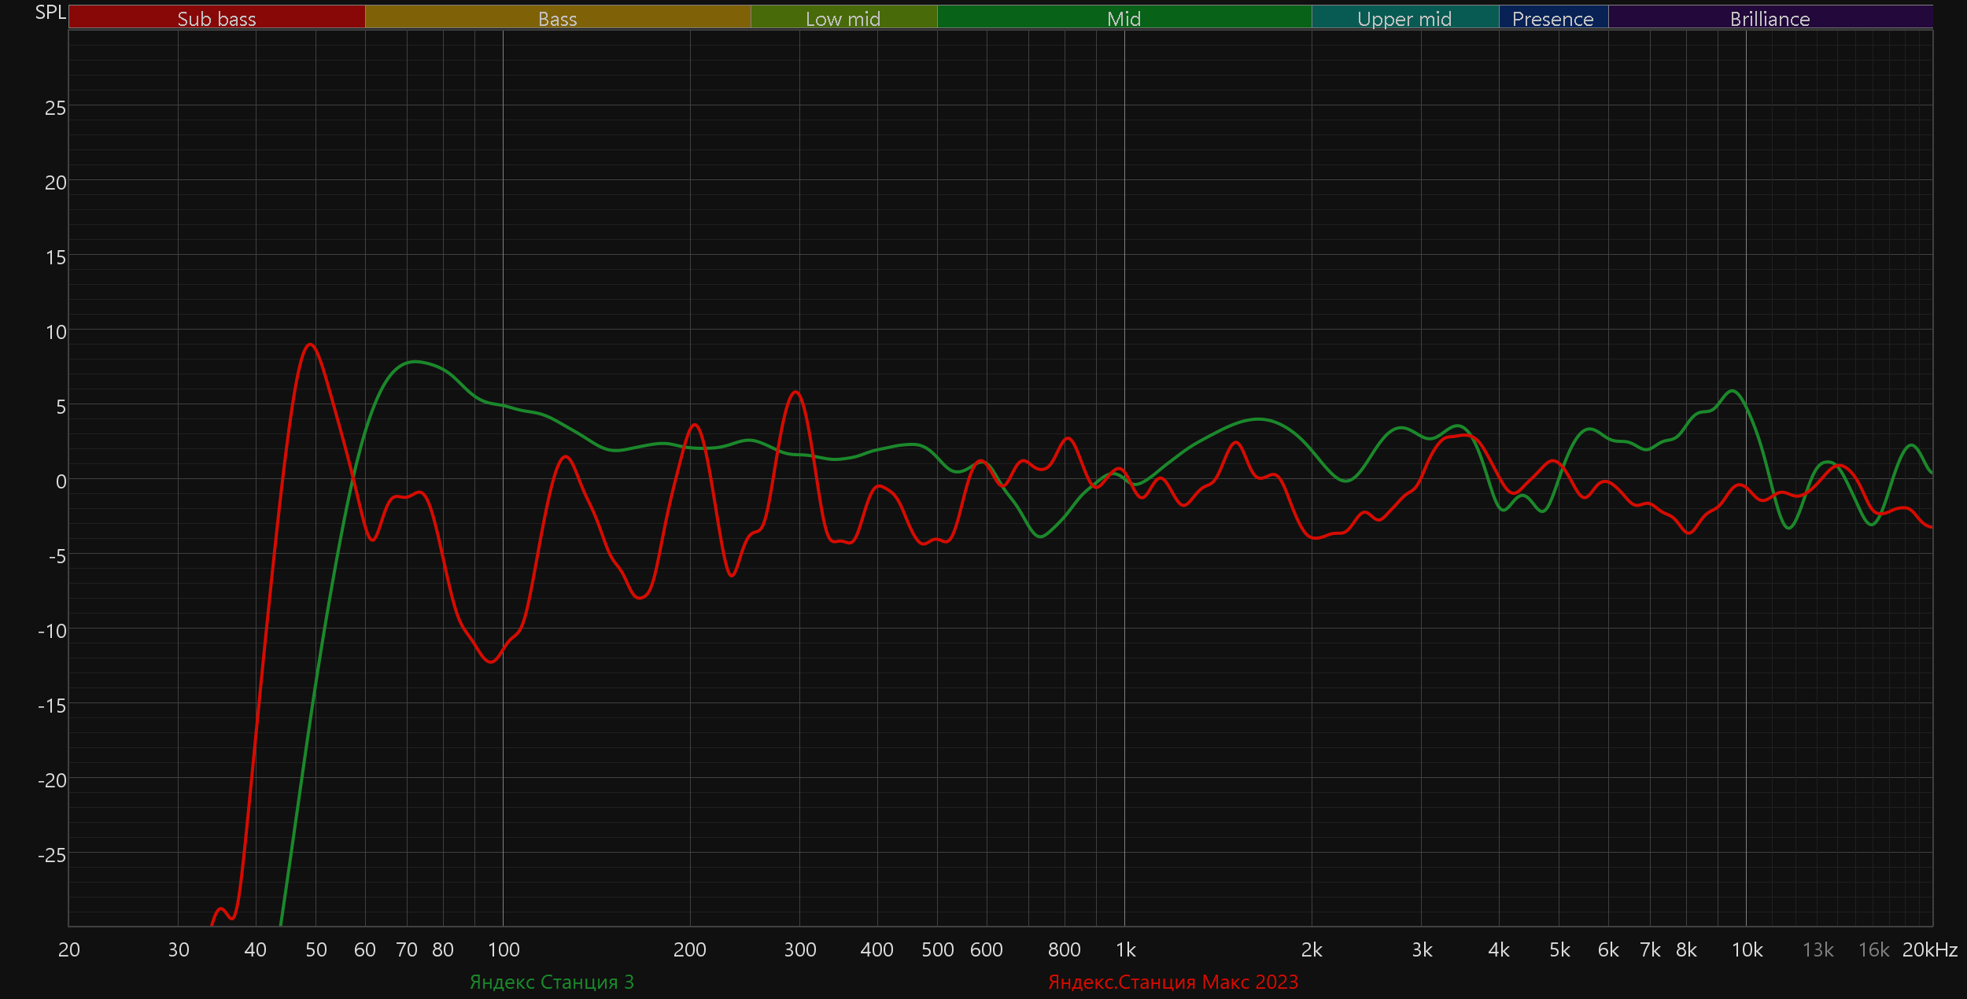1967x999 pixels.
Task: Click the green Яндекс Станция 3 legend label
Action: point(552,982)
